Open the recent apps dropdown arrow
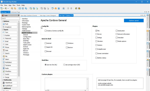This screenshot has width=150, height=91. point(8,9)
